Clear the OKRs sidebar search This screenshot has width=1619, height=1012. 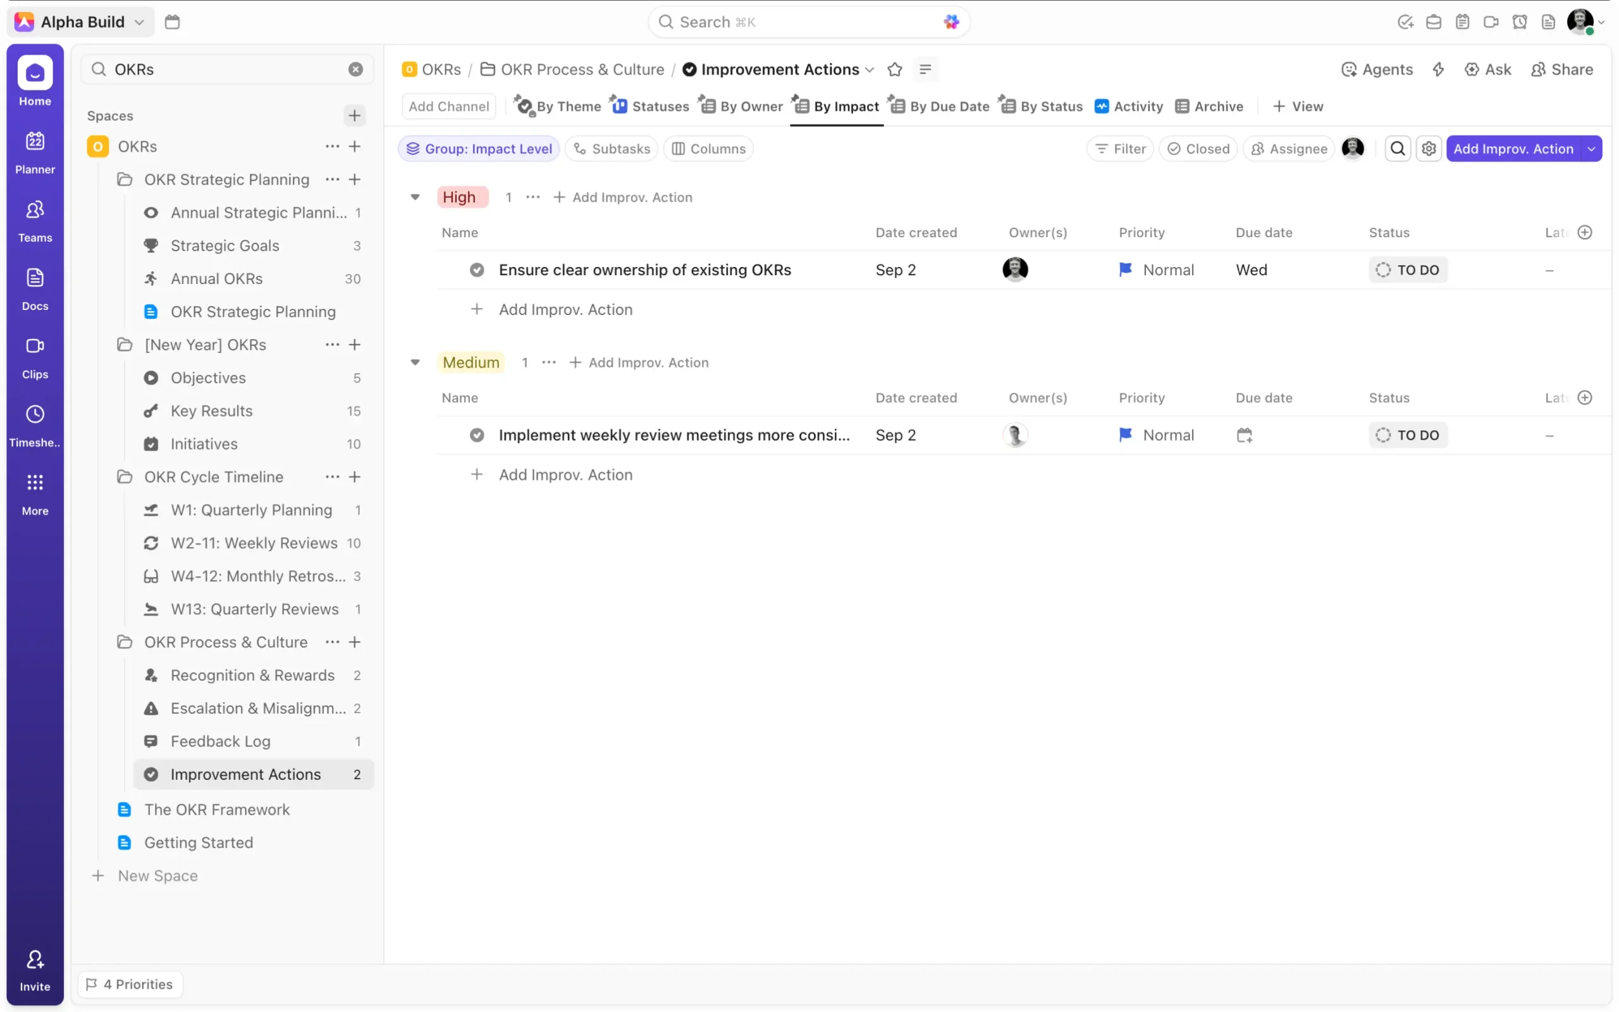355,70
